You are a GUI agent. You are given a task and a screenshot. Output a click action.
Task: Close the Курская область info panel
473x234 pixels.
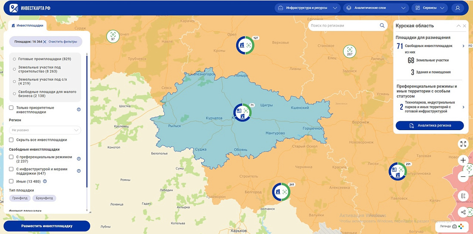[464, 26]
